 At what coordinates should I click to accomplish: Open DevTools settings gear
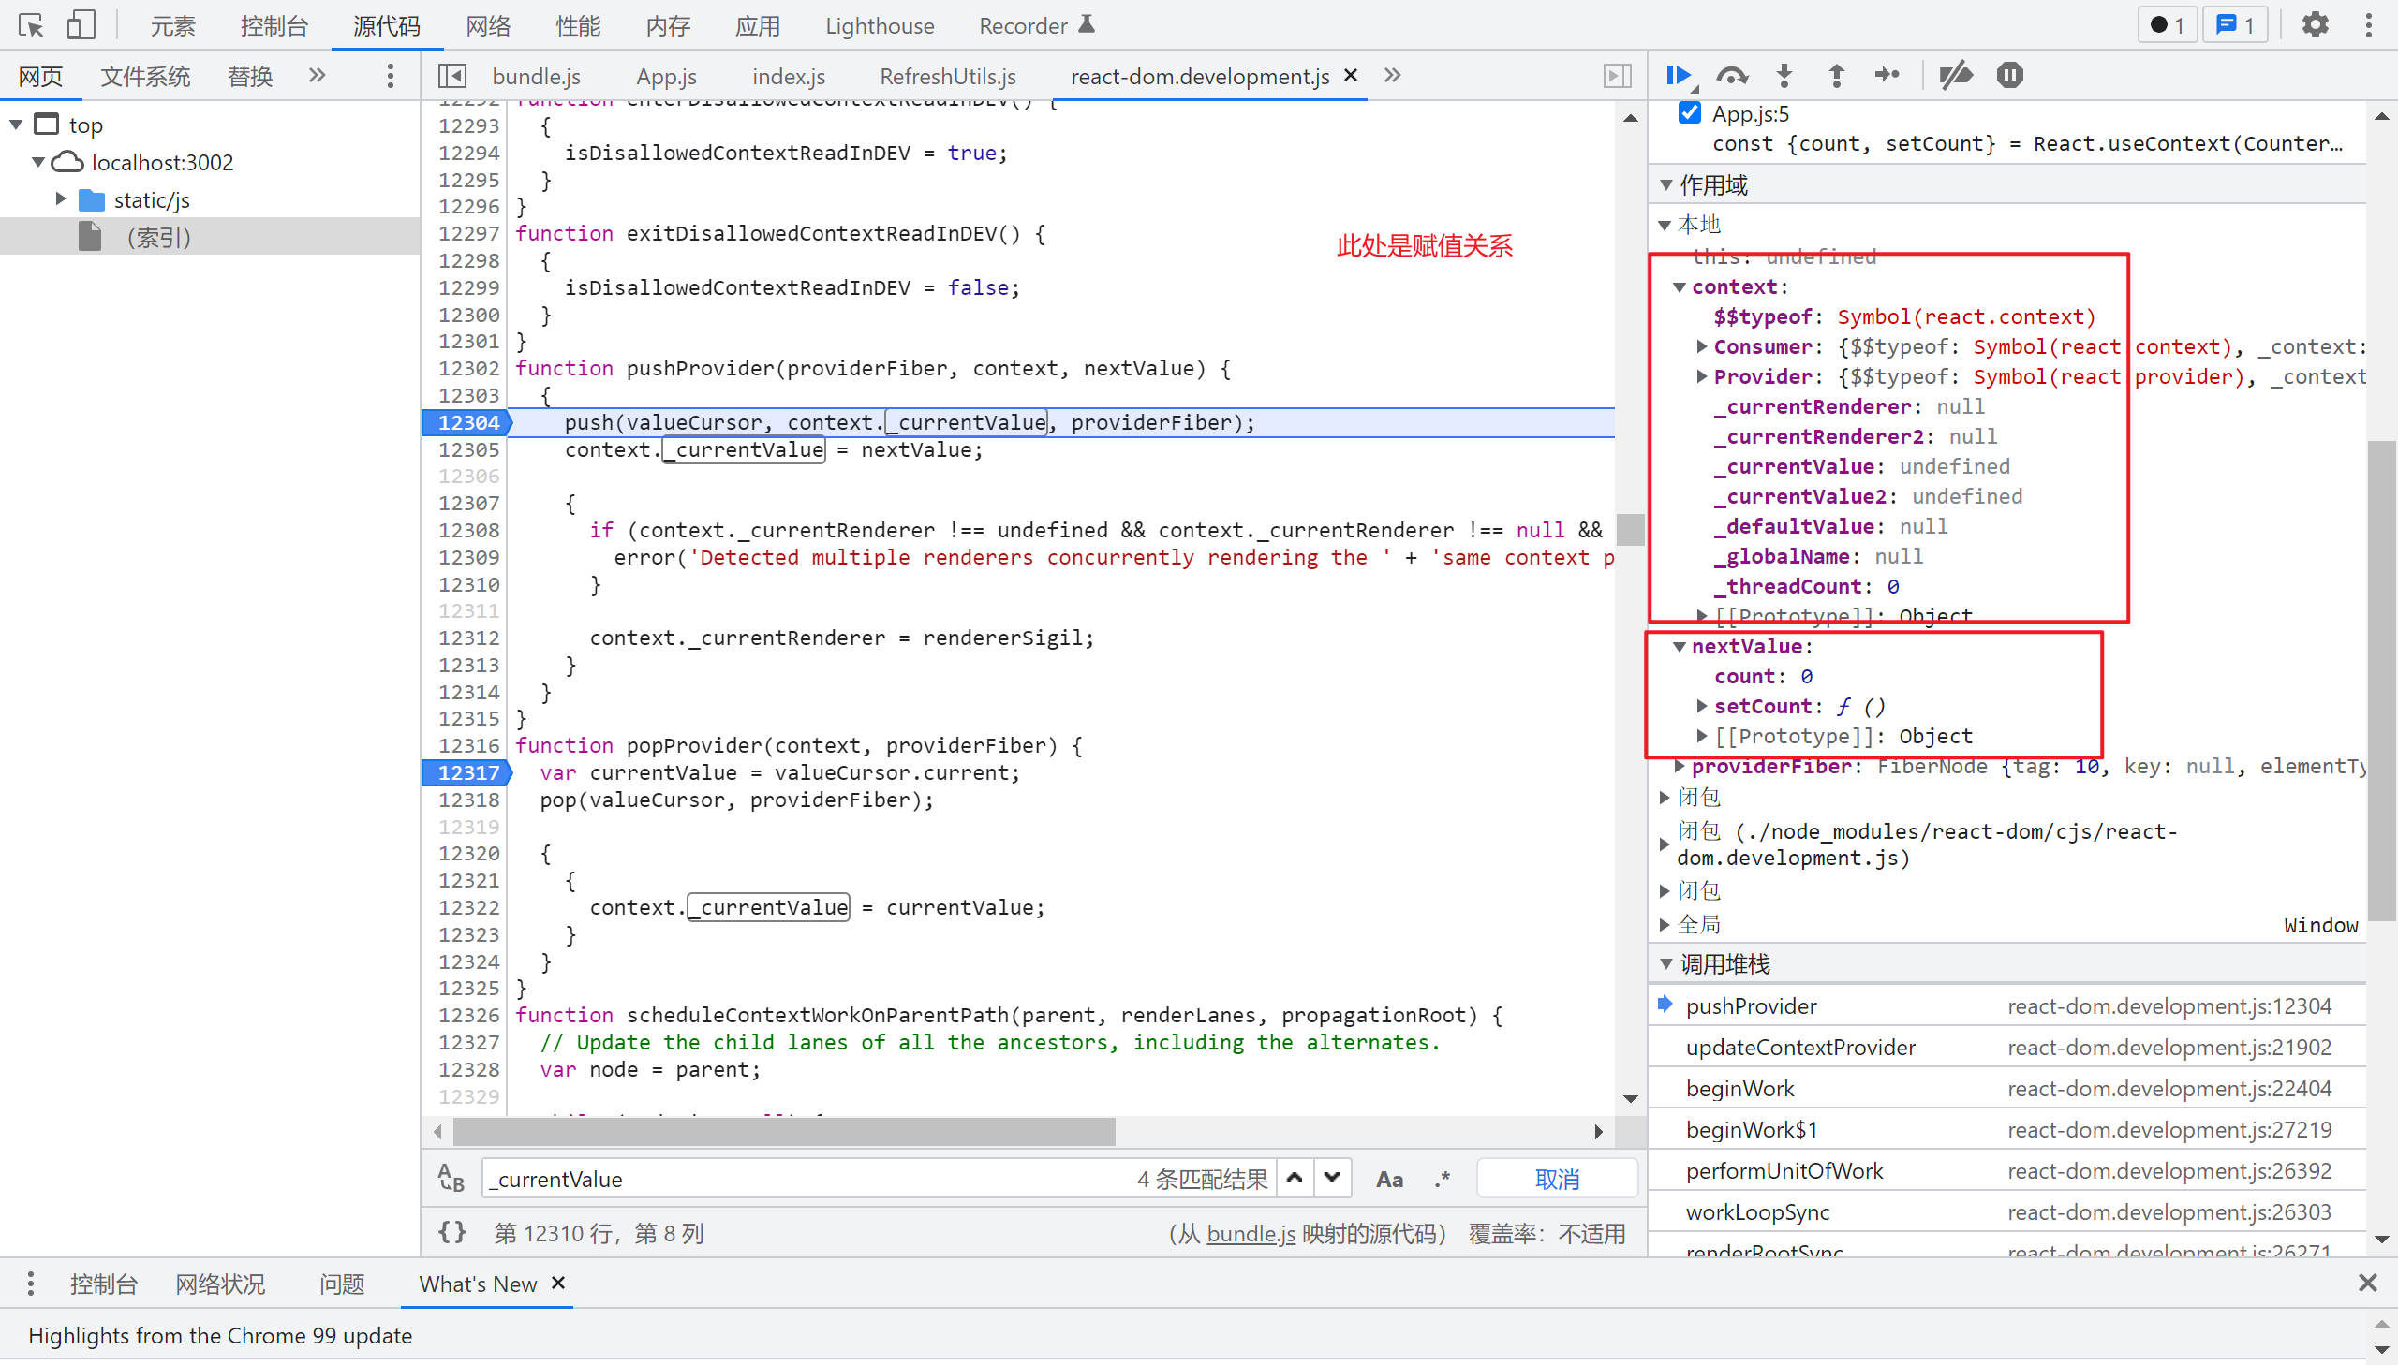tap(2315, 25)
